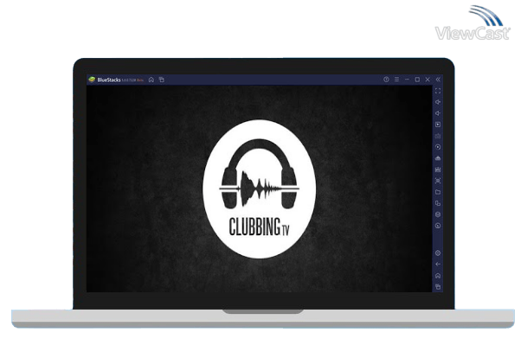Decrease volume with sidebar speaker-down icon

pyautogui.click(x=438, y=113)
